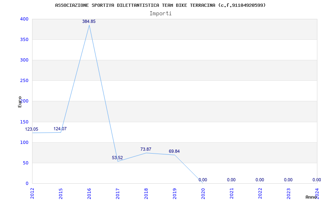Click the y-axis value 300

24,60
